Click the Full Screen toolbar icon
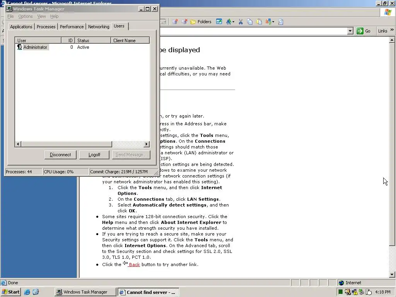This screenshot has height=297, width=396. [219, 22]
